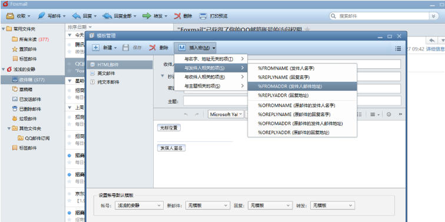The width and height of the screenshot is (445, 222).
Task: Click 新建 icon in template manager
Action: pos(96,48)
